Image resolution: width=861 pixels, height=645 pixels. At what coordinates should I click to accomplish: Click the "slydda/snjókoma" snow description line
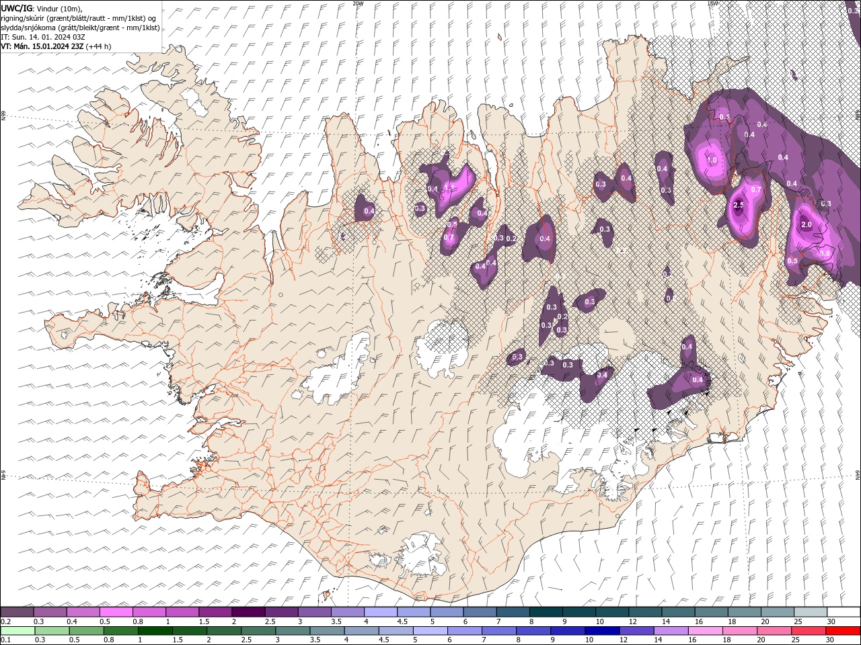80,28
